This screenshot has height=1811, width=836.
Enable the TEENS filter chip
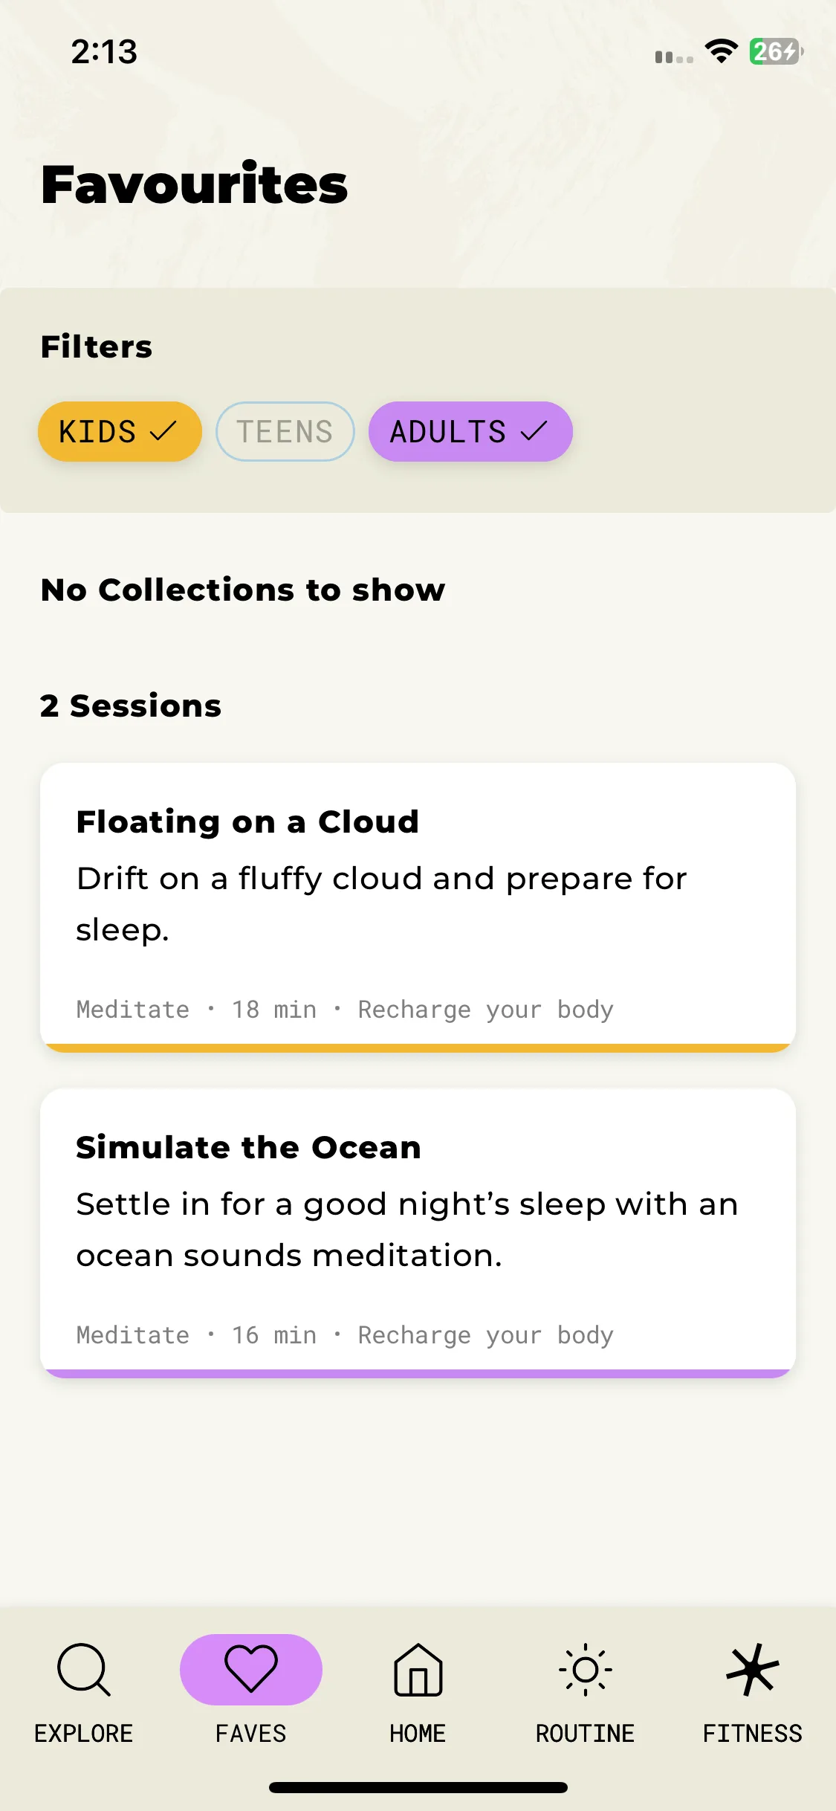pyautogui.click(x=285, y=431)
